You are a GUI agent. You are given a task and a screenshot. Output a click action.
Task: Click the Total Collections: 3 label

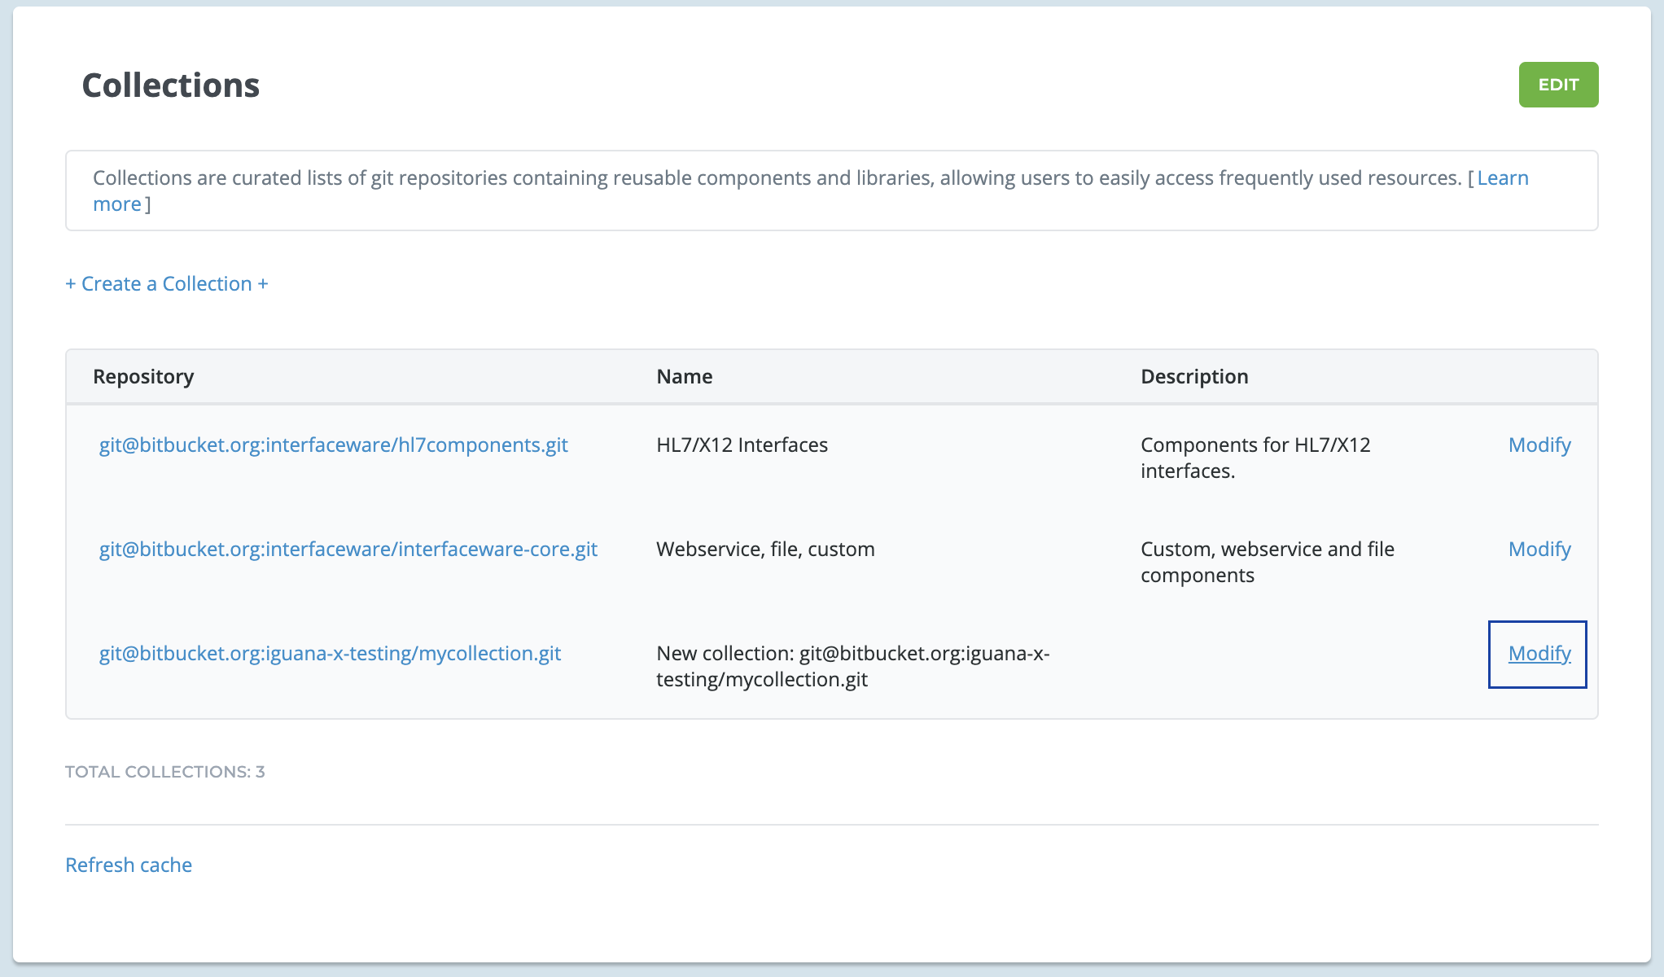click(x=165, y=772)
